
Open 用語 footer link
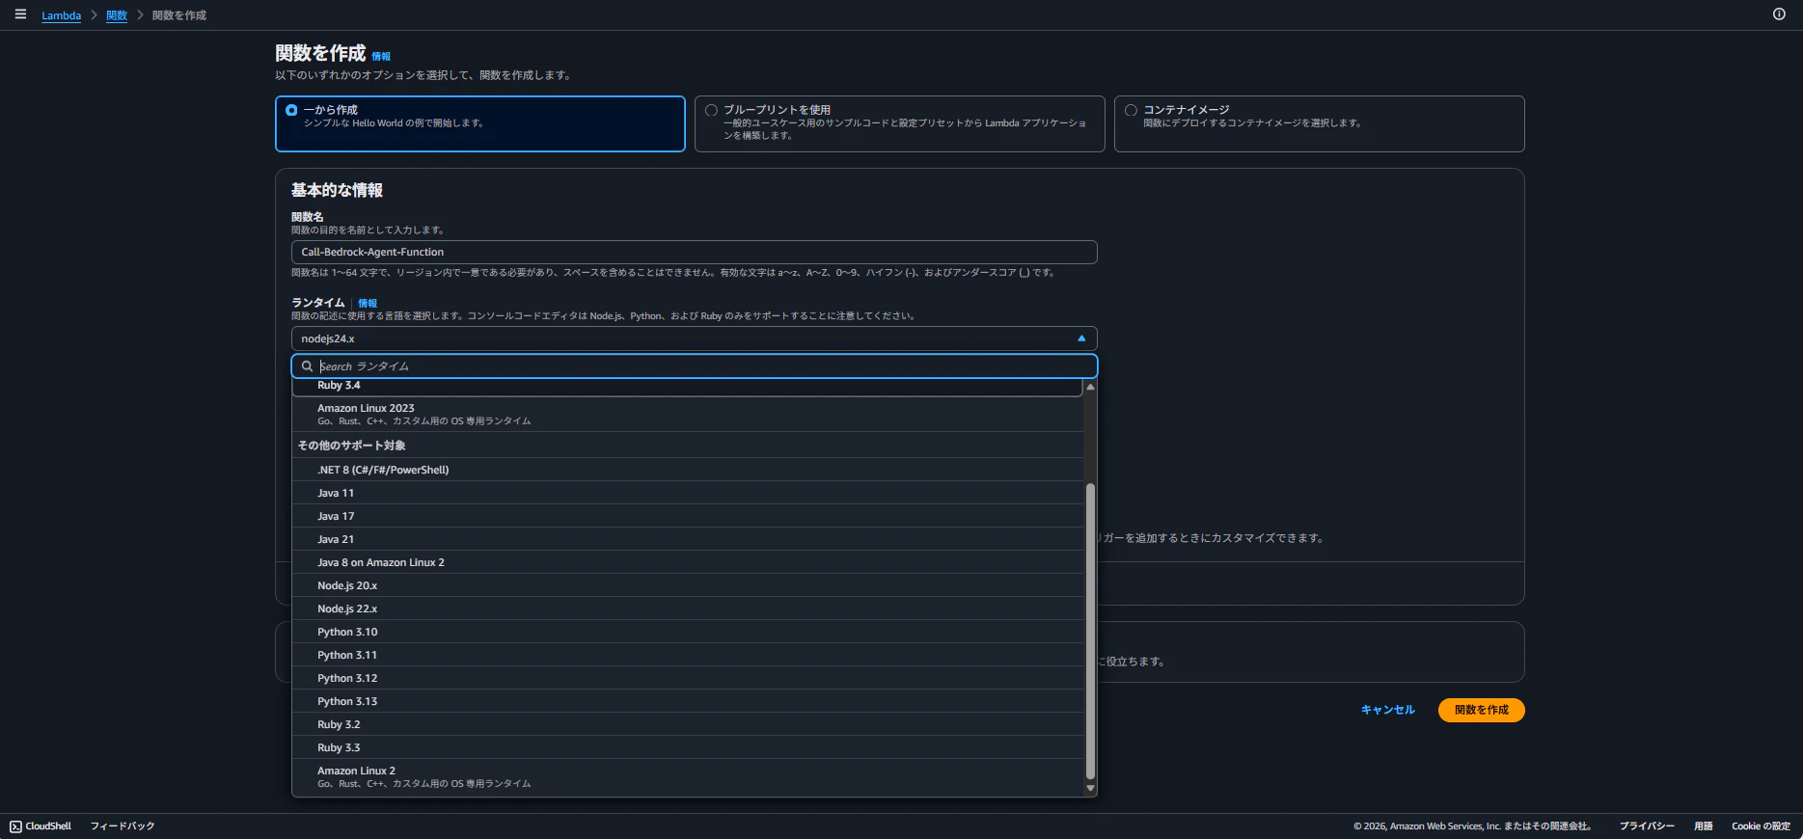1704,826
